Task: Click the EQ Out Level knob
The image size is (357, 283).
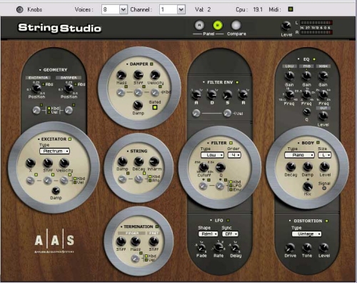Action: (323, 116)
